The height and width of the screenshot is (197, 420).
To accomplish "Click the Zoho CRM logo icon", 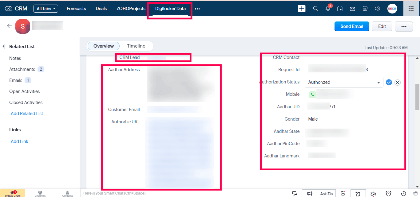I will click(9, 9).
